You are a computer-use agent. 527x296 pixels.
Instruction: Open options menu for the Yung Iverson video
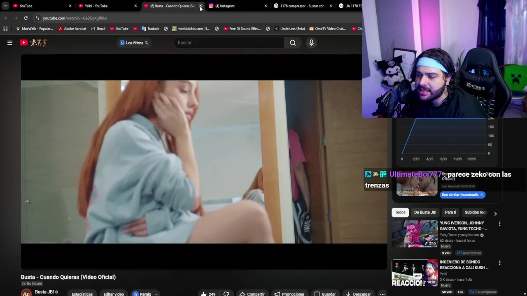point(499,224)
